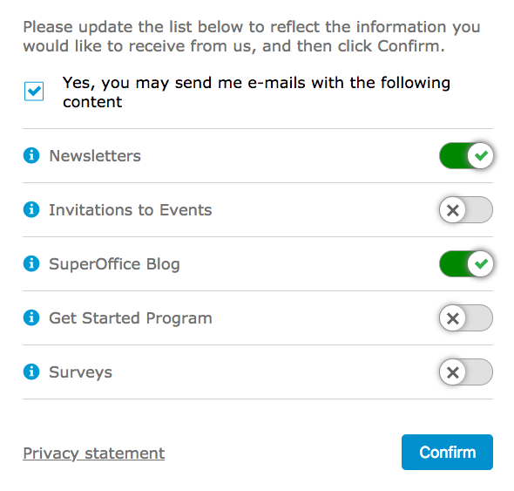Viewport: 514px width, 491px height.
Task: Open the Privacy statement link
Action: coord(94,453)
